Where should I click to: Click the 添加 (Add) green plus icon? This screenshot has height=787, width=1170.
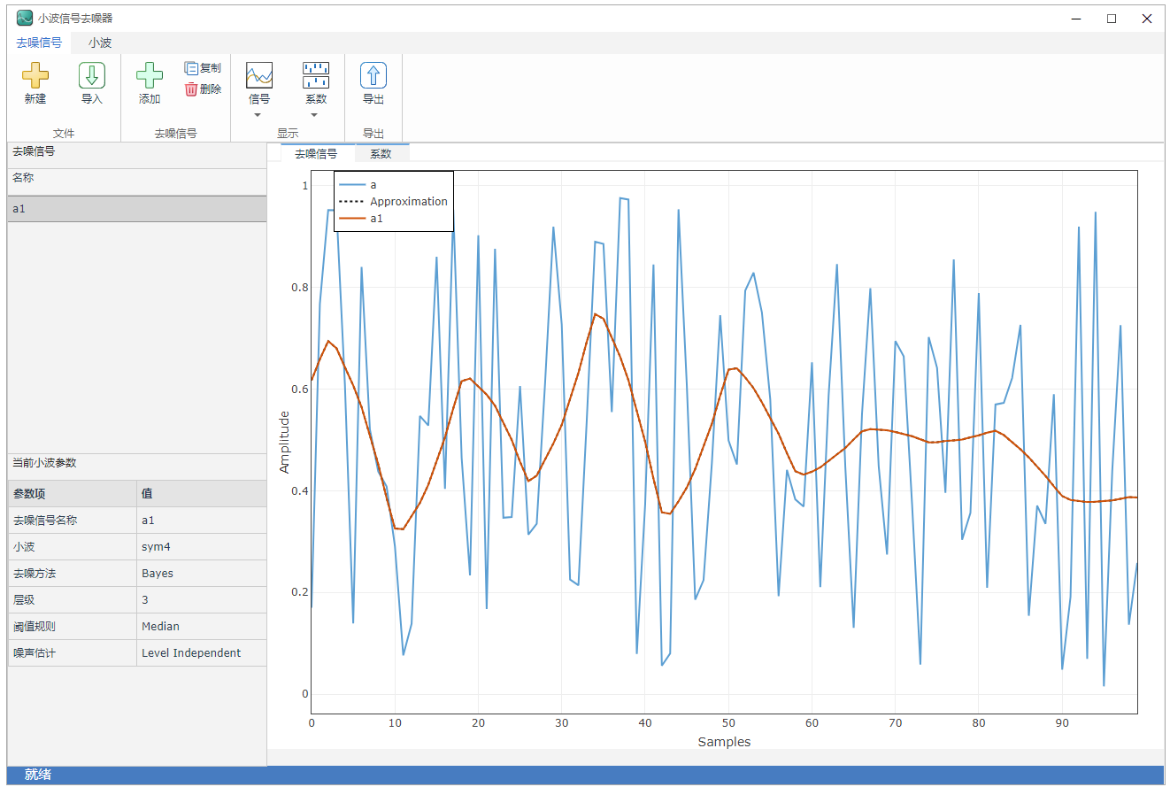pyautogui.click(x=150, y=75)
